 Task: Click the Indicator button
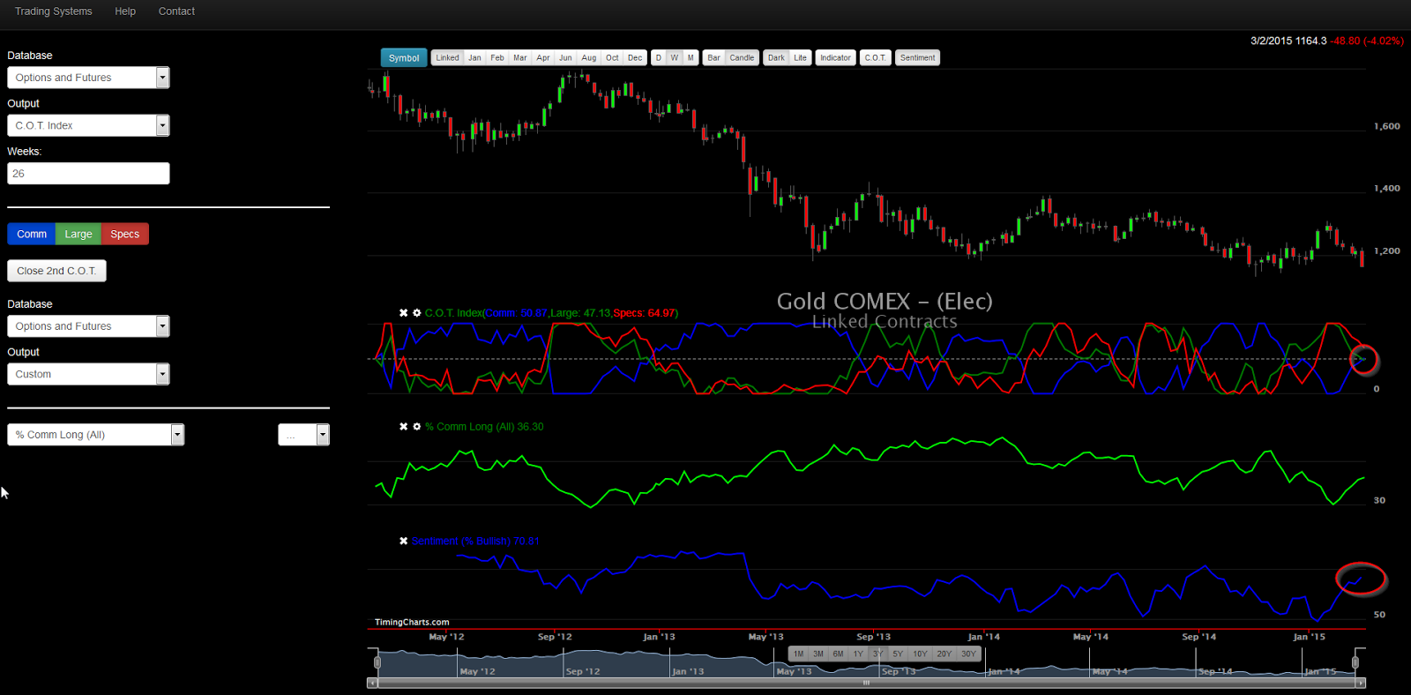pos(835,57)
